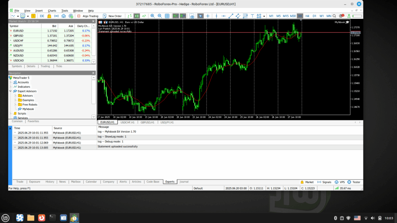Switch to Ticks tab in Market Watch
Image resolution: width=397 pixels, height=223 pixels.
coord(59,66)
